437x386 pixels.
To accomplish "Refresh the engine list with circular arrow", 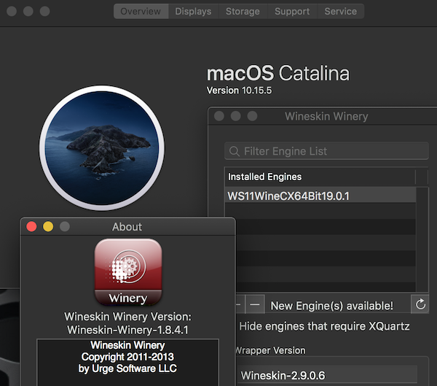I will [x=420, y=304].
